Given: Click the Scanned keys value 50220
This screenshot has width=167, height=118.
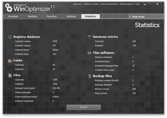Looking at the screenshot, I should tap(55, 50).
